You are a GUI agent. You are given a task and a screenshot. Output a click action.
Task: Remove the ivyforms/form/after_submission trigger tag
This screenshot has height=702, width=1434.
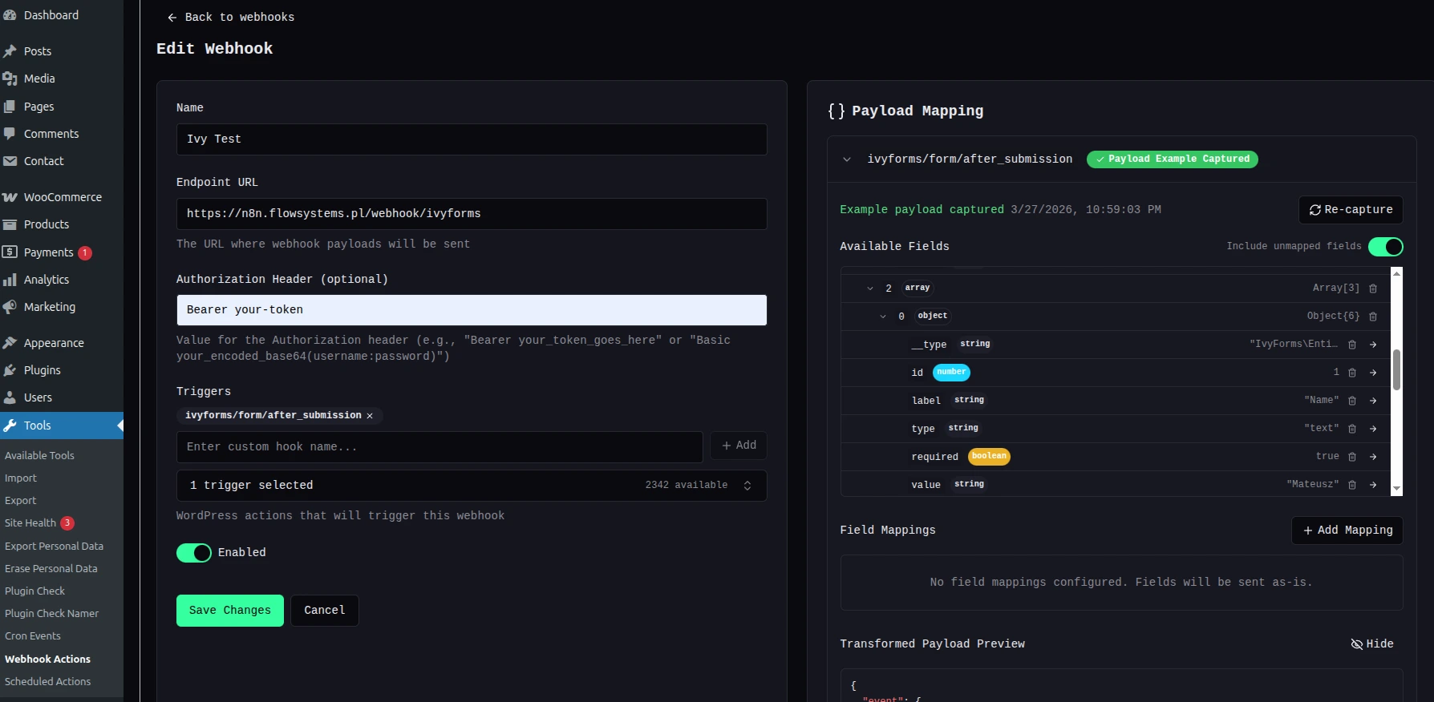pyautogui.click(x=370, y=416)
